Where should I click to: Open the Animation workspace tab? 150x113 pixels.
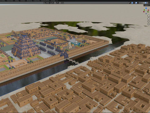(23, 1)
